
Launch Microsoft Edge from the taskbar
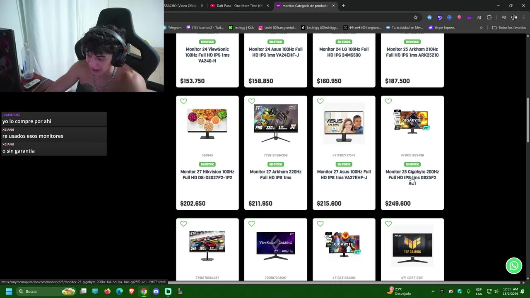point(119,291)
